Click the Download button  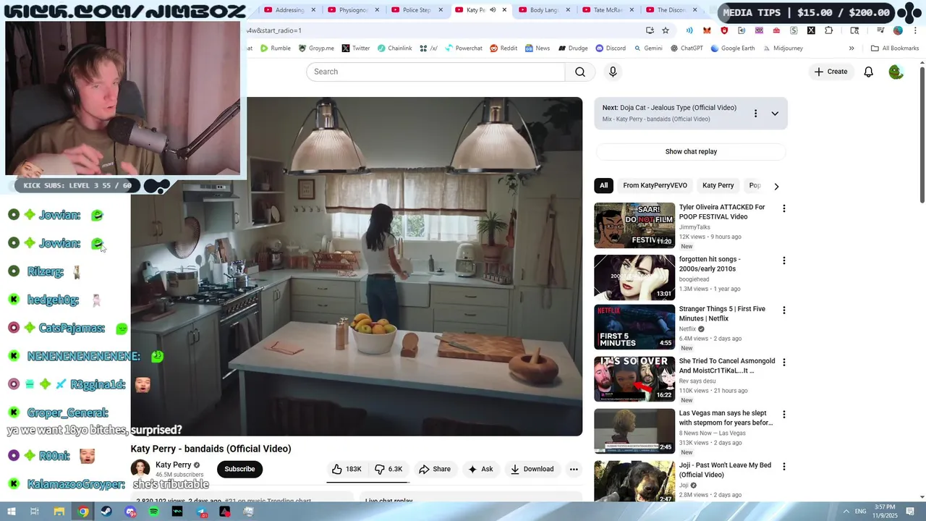tap(532, 469)
